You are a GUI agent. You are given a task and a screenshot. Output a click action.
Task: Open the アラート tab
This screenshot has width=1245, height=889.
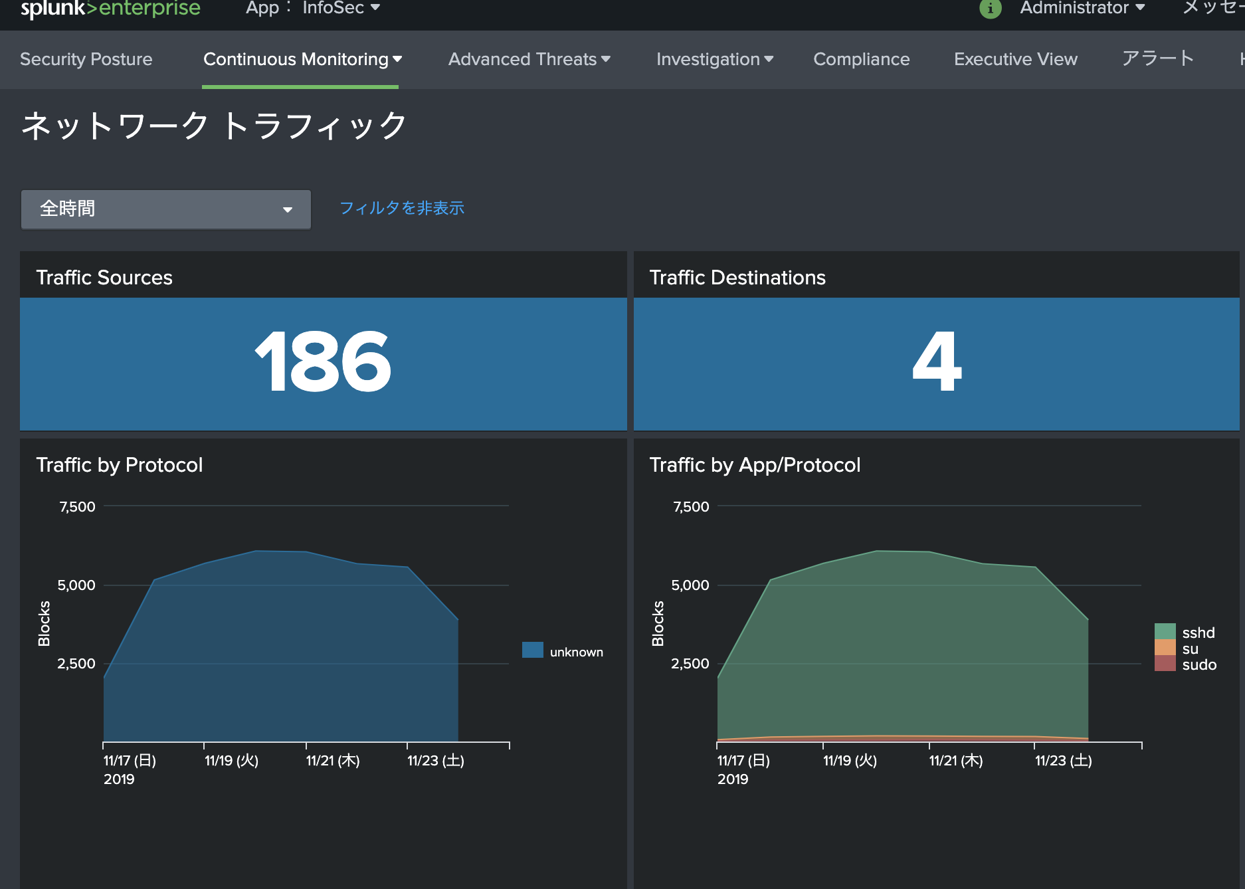pyautogui.click(x=1158, y=58)
